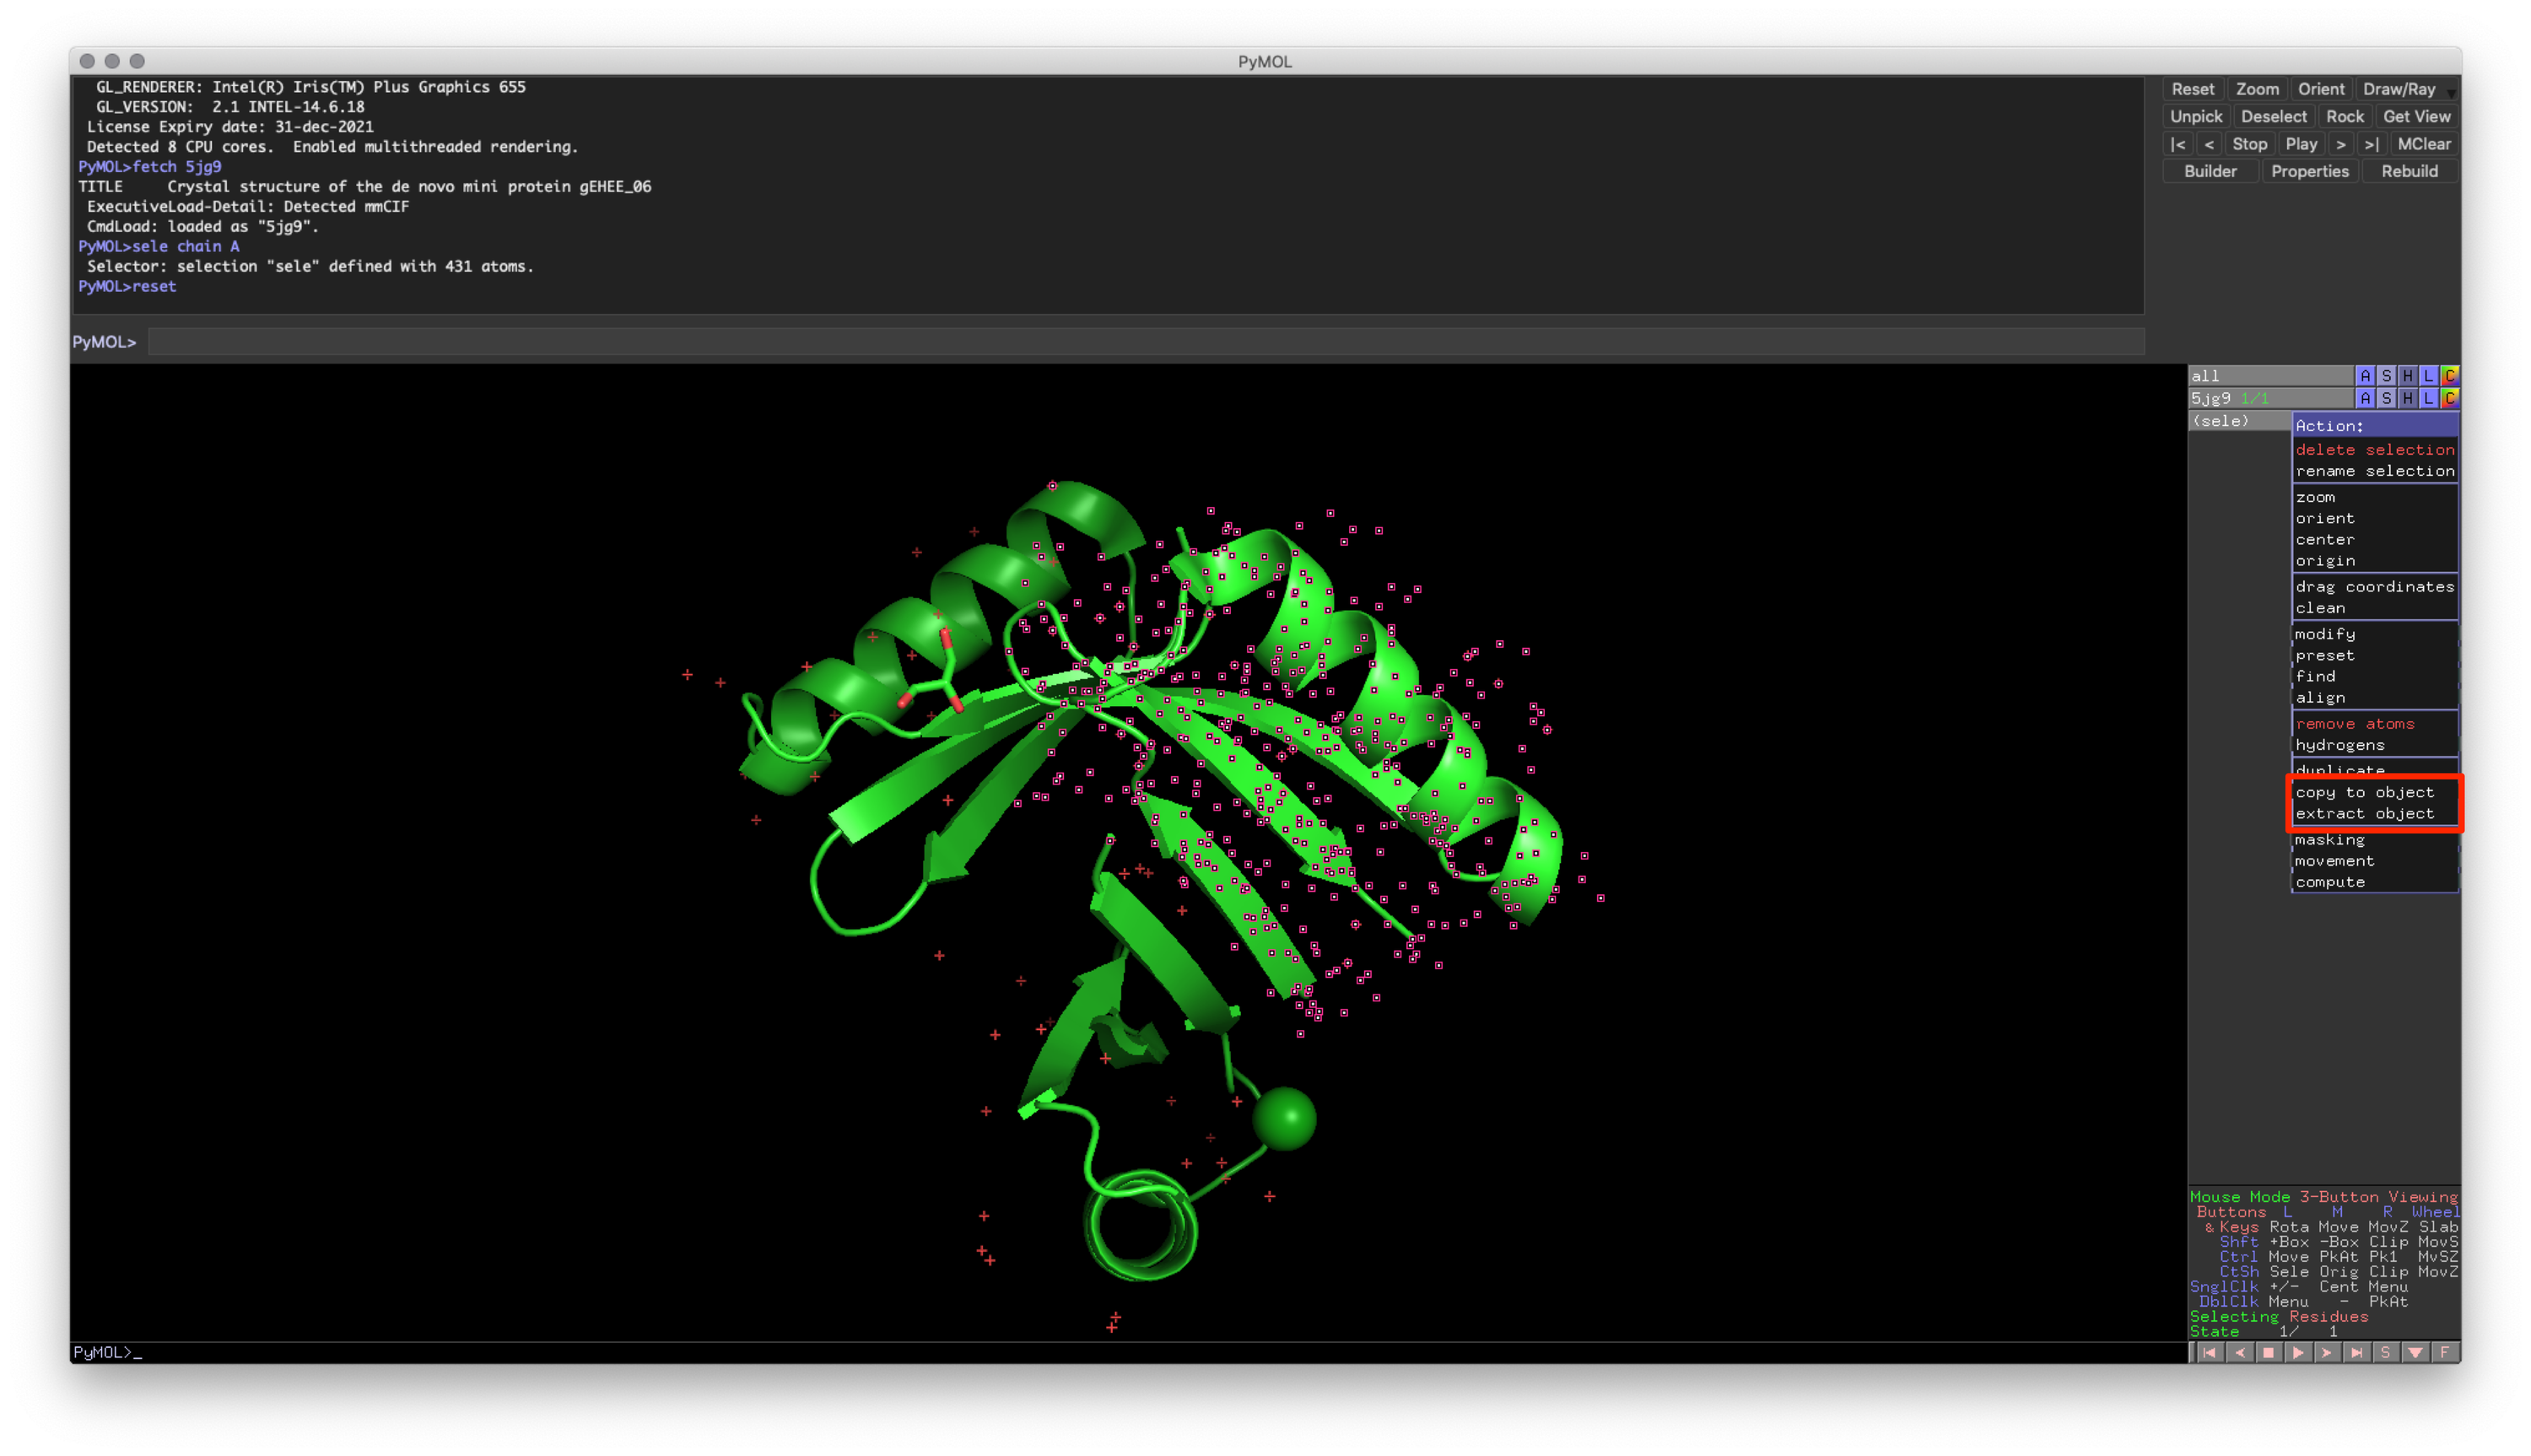Viewport: 2531px width, 1456px height.
Task: Toggle the Rock animation button
Action: point(2344,116)
